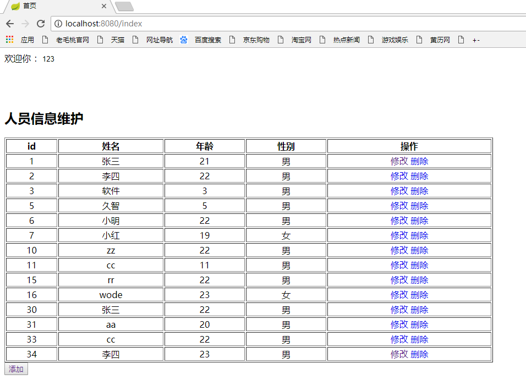526x380 pixels.
Task: Click 删除 for 李四 with id 34
Action: (x=419, y=354)
